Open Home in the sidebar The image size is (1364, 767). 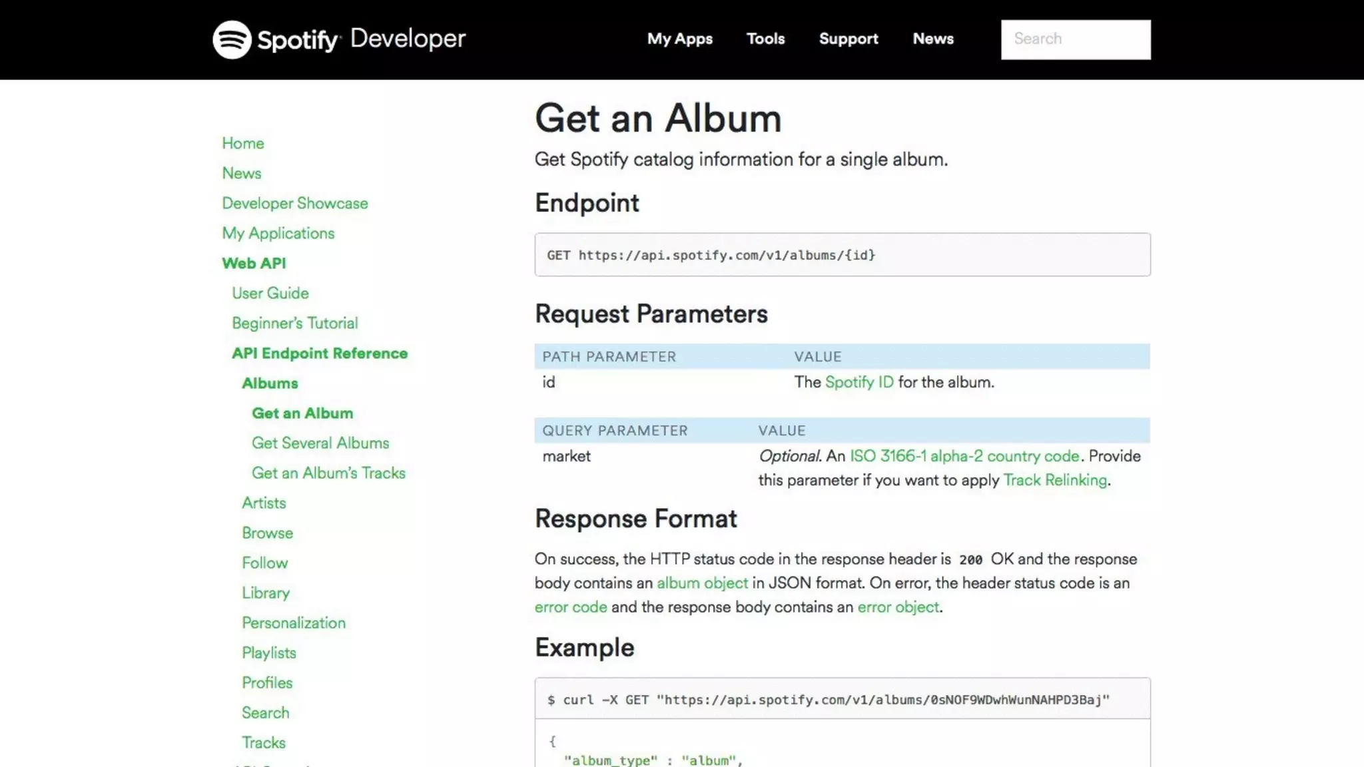click(x=242, y=143)
